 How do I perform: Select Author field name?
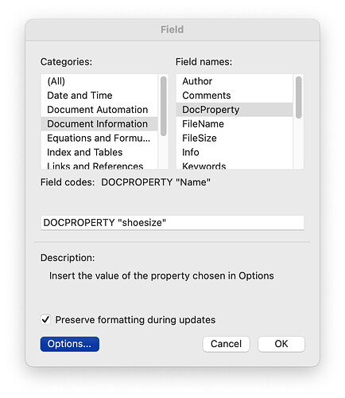click(235, 81)
